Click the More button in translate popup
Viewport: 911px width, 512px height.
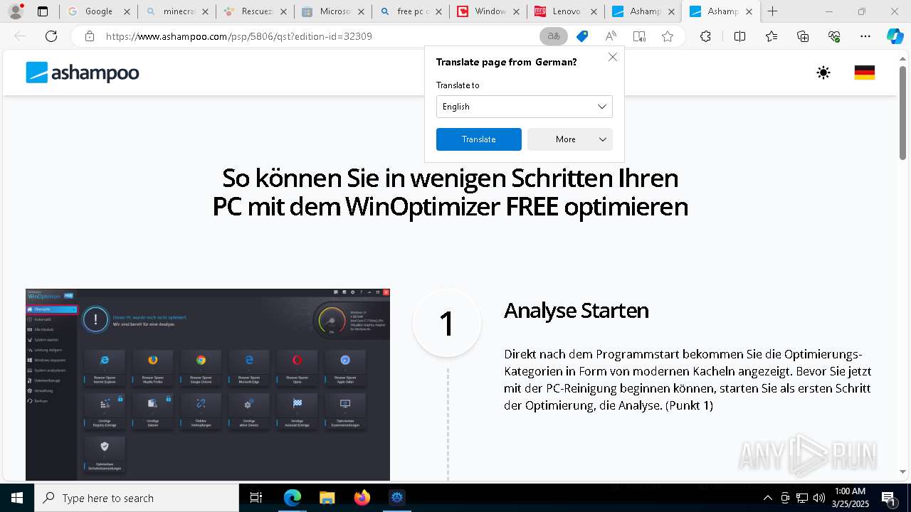569,139
